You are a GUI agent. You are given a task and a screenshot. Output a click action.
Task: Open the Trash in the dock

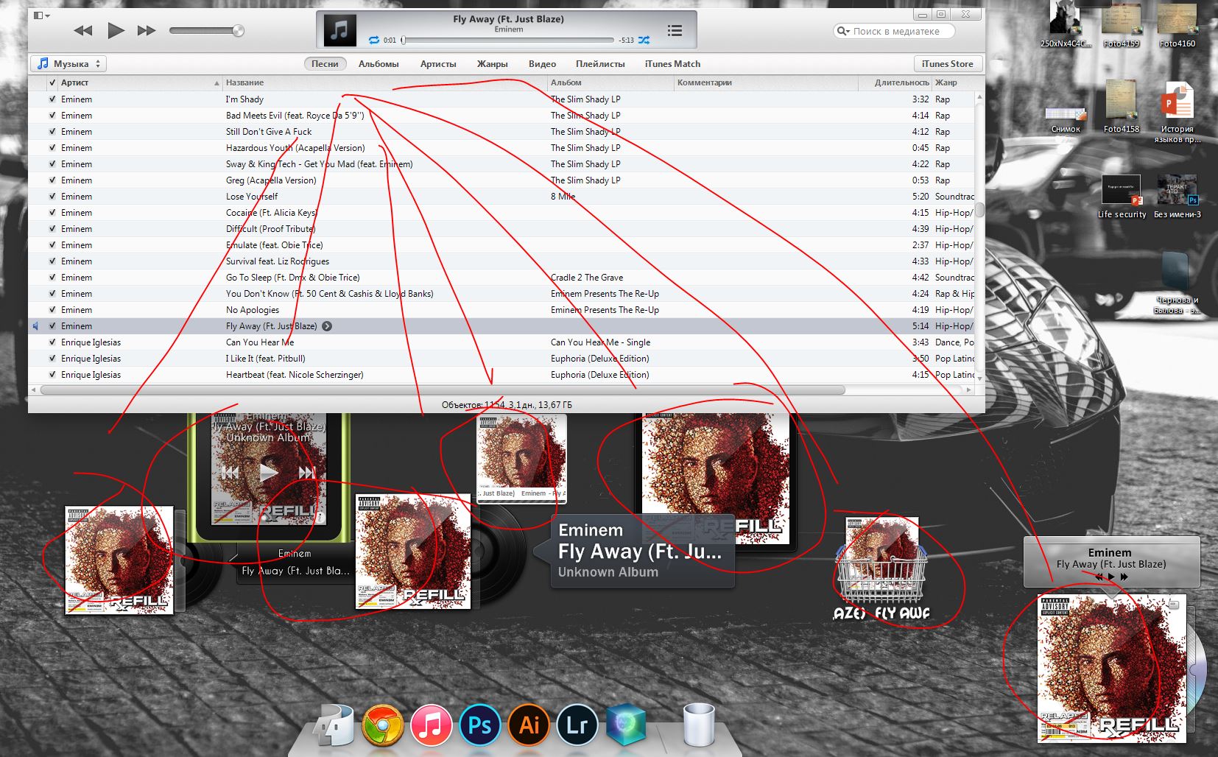(x=698, y=725)
